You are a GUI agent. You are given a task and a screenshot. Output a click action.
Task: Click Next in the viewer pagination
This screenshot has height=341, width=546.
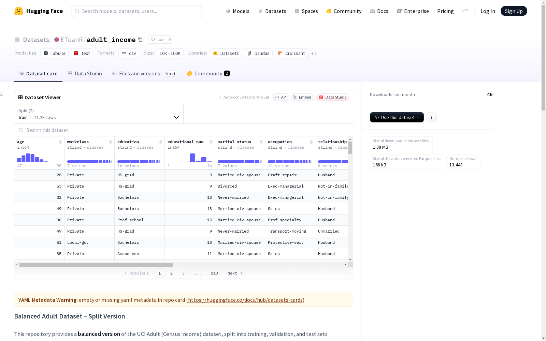coord(235,273)
